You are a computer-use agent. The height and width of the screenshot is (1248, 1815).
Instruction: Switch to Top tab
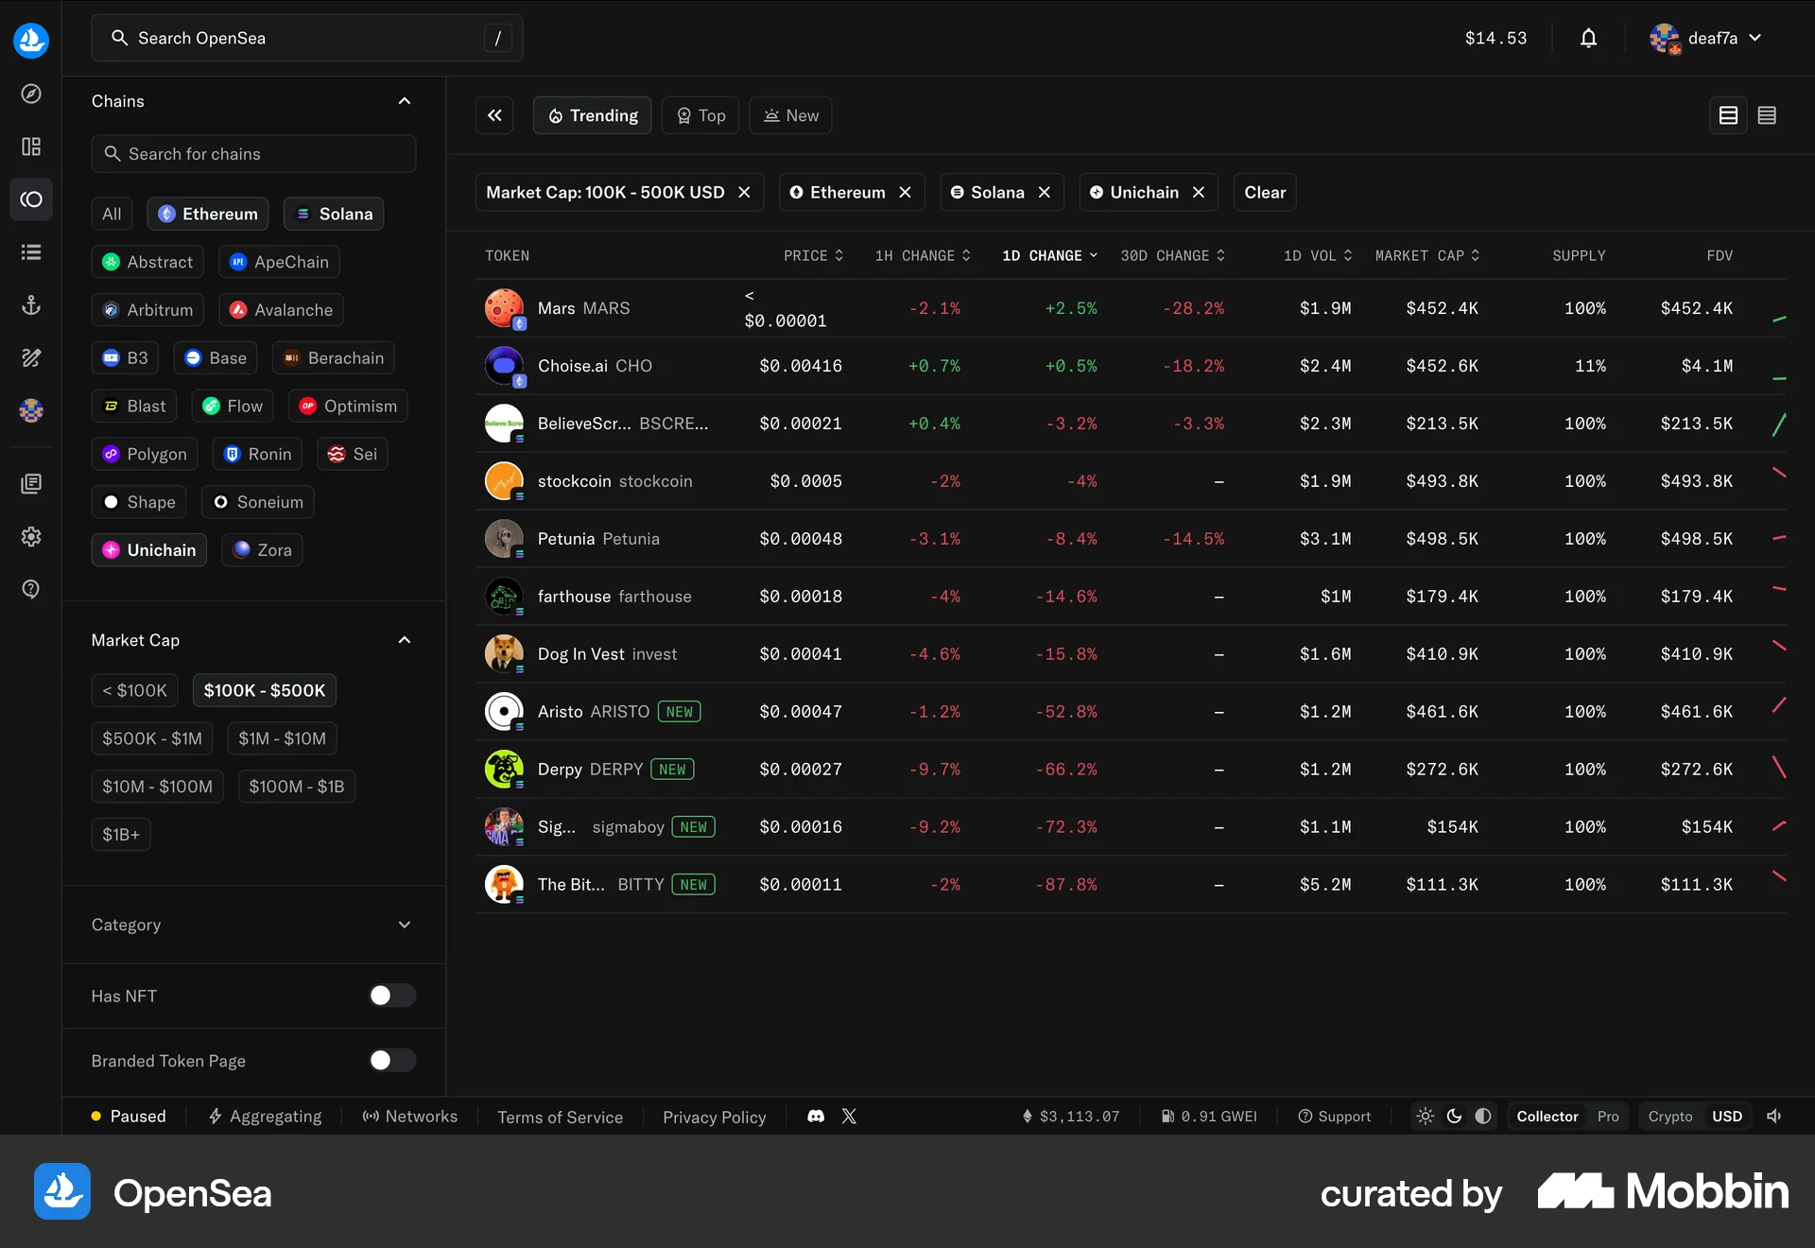pyautogui.click(x=700, y=115)
